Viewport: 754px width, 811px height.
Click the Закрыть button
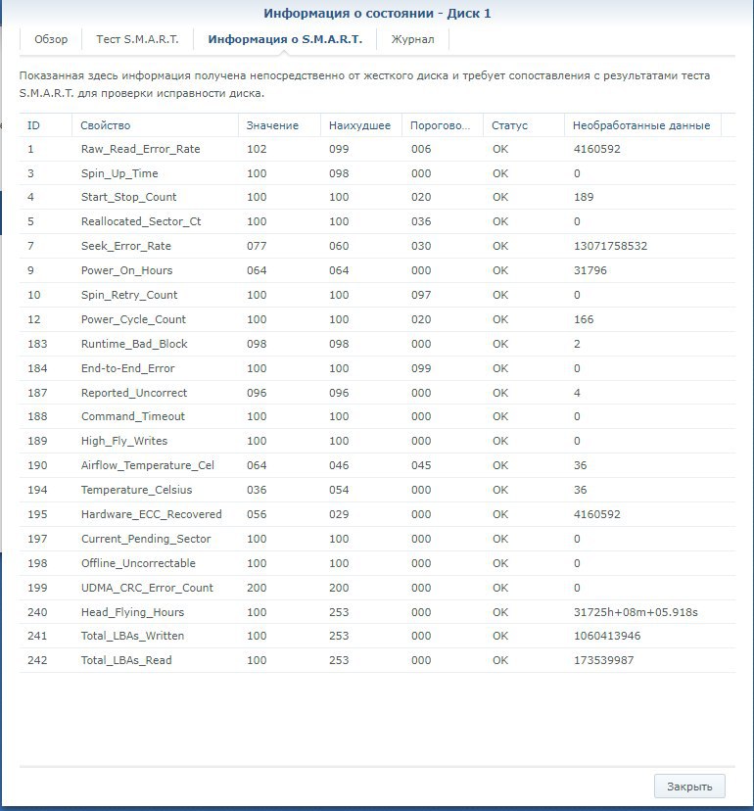click(x=689, y=787)
